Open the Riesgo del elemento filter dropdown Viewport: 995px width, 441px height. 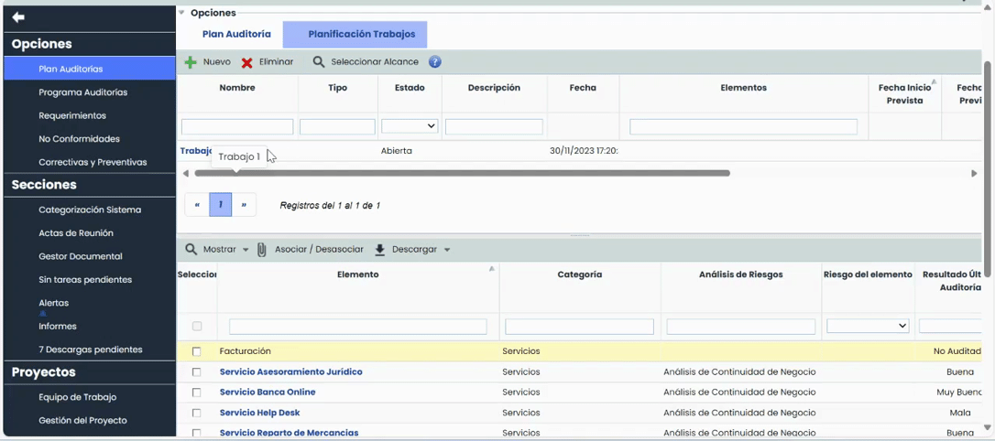tap(868, 326)
